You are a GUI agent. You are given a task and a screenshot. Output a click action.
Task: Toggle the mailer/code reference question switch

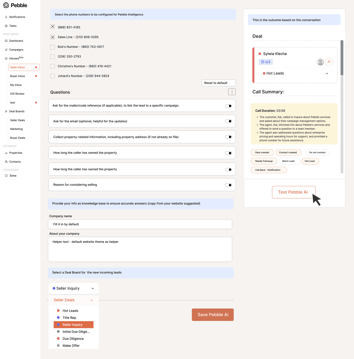(228, 106)
